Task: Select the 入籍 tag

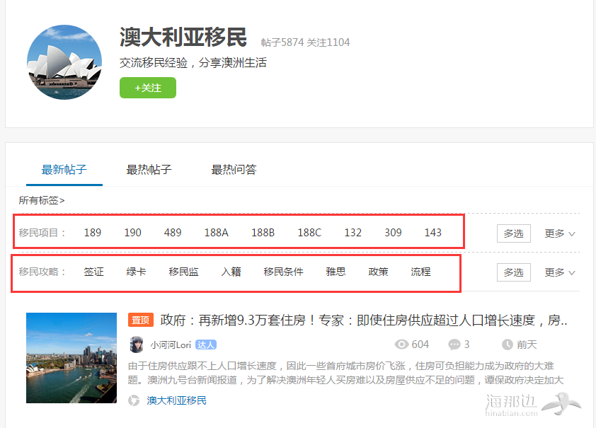Action: (231, 272)
